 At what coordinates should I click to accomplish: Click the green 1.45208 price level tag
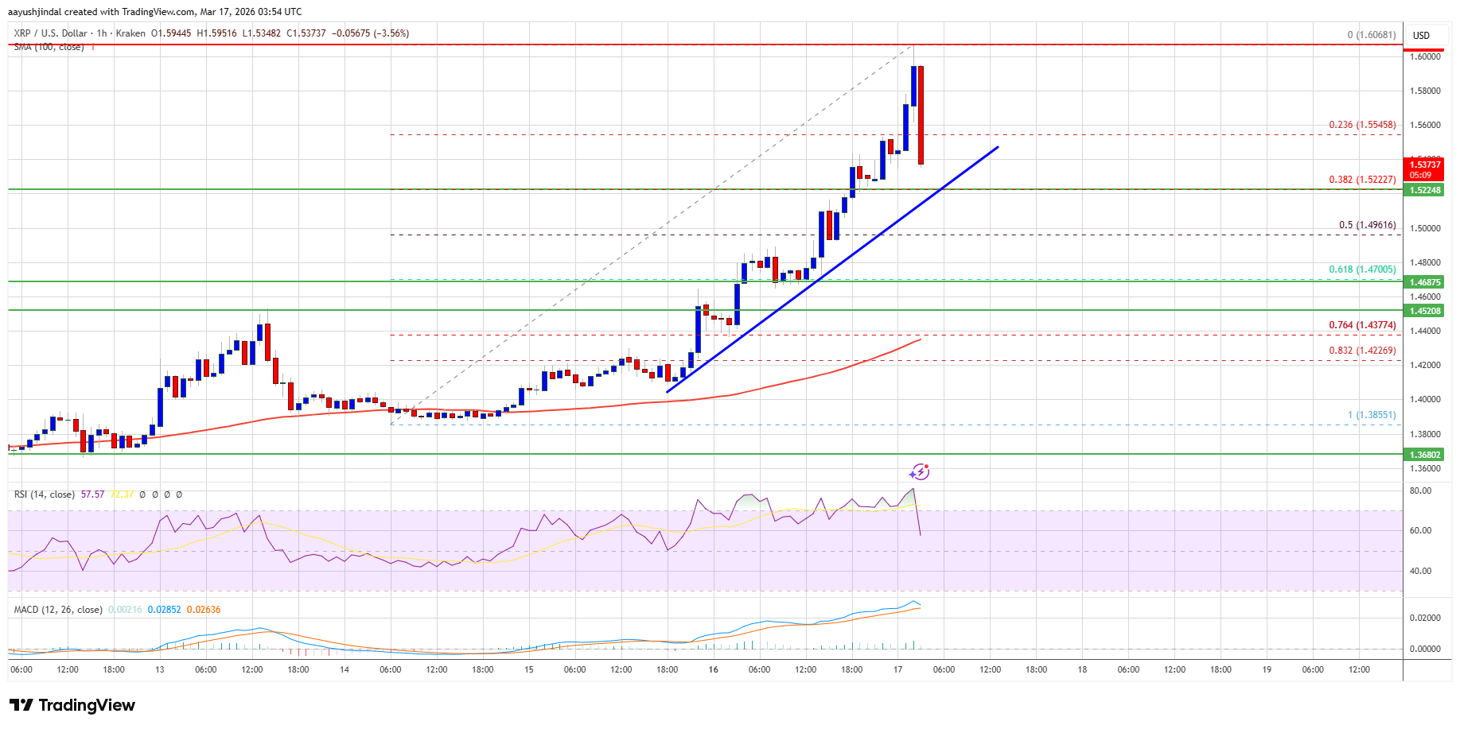click(x=1424, y=311)
